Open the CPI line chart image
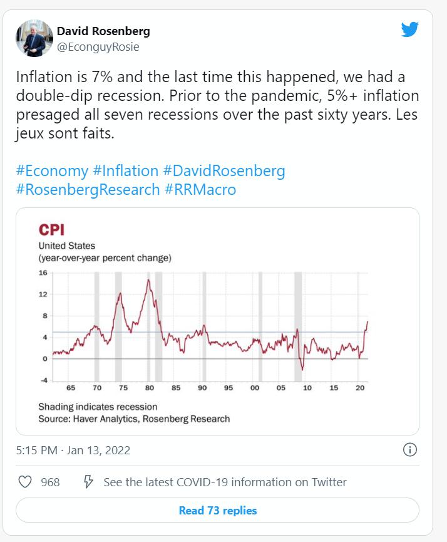Screen dimensions: 447x542 click(x=217, y=321)
